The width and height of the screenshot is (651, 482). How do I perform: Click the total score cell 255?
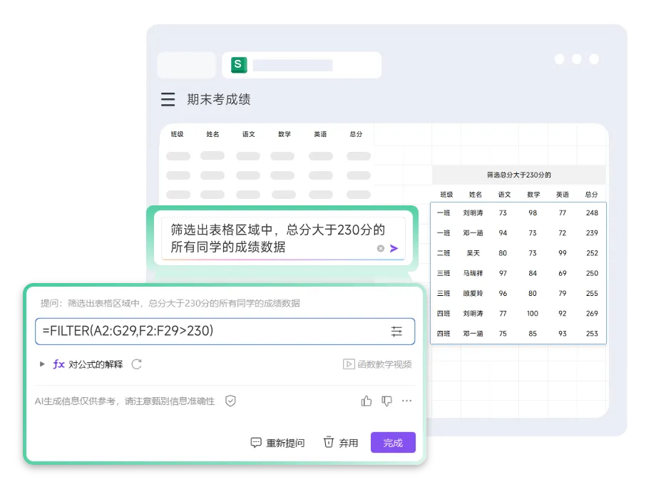(x=592, y=293)
